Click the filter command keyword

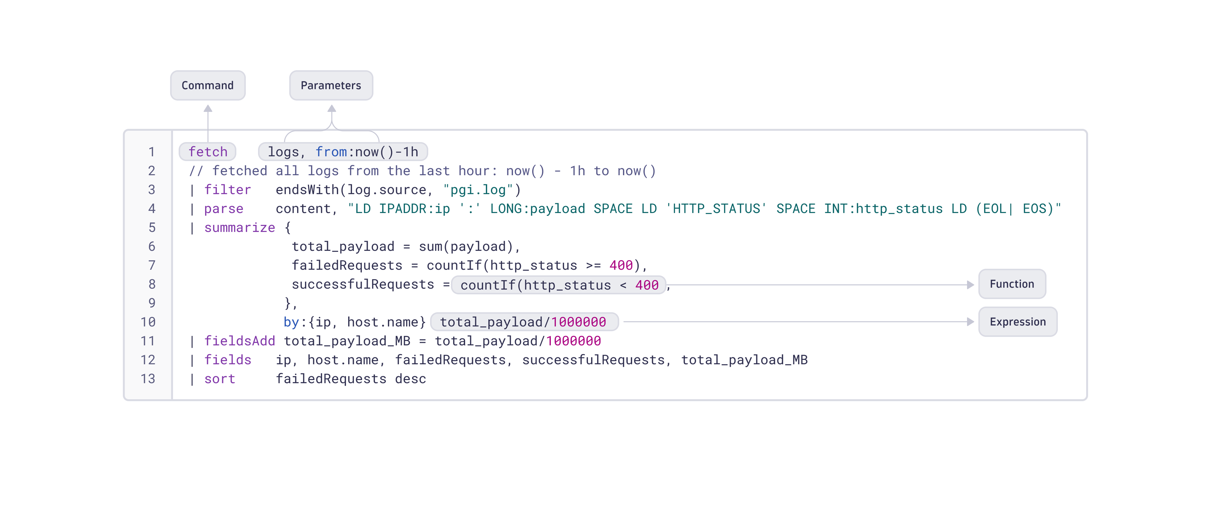pos(227,190)
